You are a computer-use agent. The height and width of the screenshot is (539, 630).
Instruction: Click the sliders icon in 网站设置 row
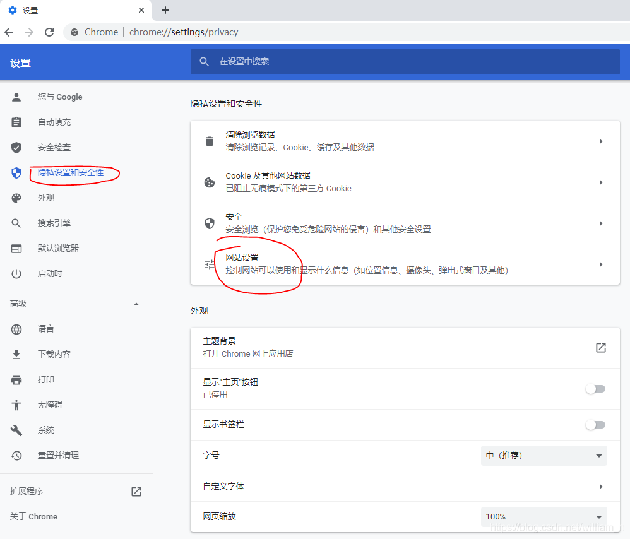(210, 264)
